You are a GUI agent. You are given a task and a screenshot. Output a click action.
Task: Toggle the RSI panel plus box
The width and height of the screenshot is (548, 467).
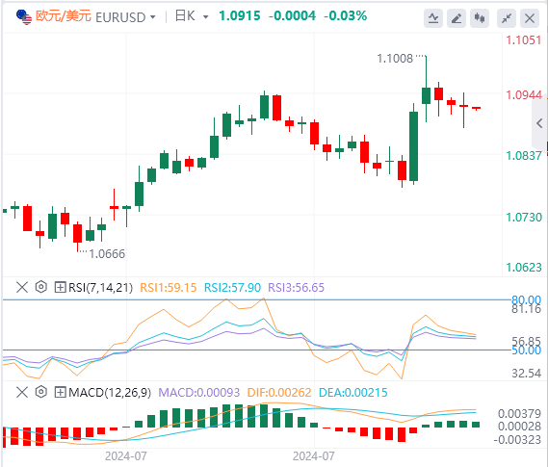(60, 288)
